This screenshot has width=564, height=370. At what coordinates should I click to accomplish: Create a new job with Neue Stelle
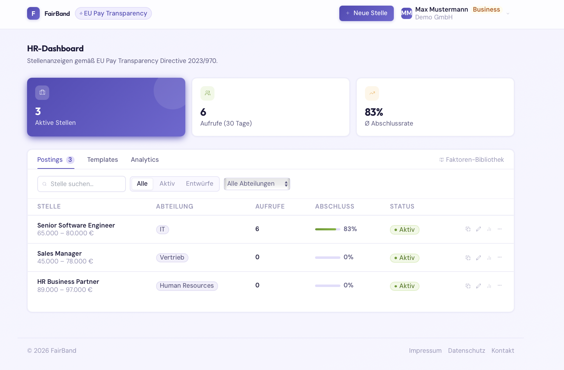pyautogui.click(x=366, y=13)
